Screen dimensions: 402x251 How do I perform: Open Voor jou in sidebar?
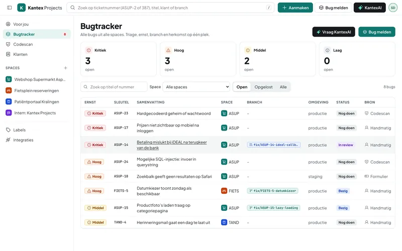coord(37,24)
